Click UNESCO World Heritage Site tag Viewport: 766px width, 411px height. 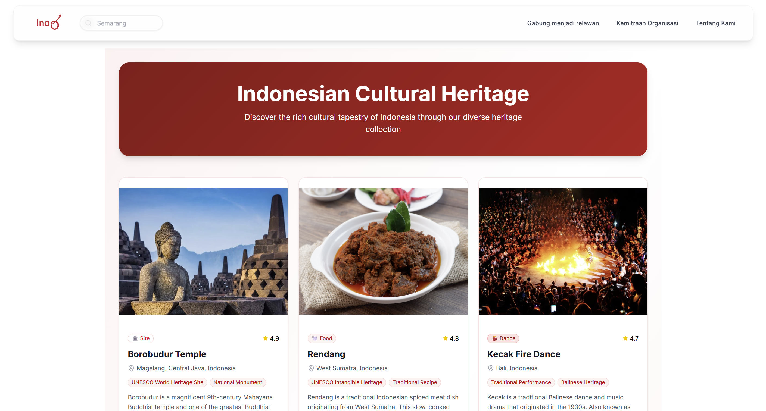click(x=167, y=382)
